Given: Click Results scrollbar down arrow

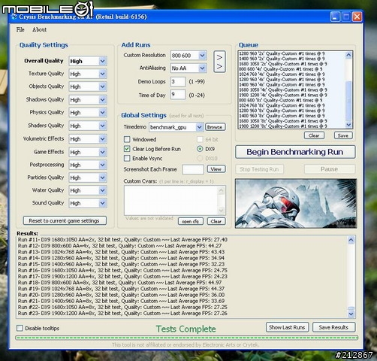Looking at the screenshot, I should coord(351,314).
